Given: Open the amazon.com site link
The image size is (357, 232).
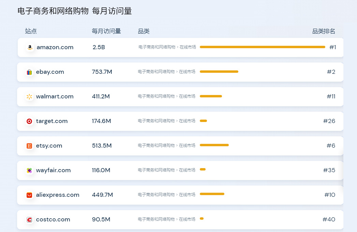Looking at the screenshot, I should [55, 47].
